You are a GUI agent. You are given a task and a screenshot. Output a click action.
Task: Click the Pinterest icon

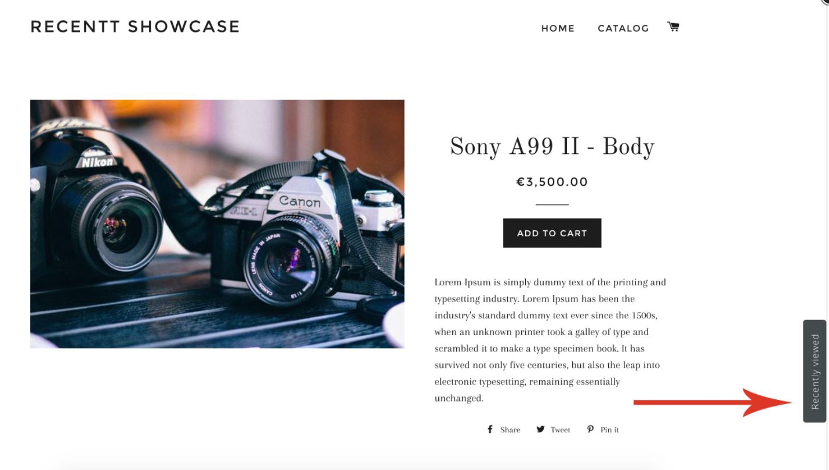click(590, 429)
